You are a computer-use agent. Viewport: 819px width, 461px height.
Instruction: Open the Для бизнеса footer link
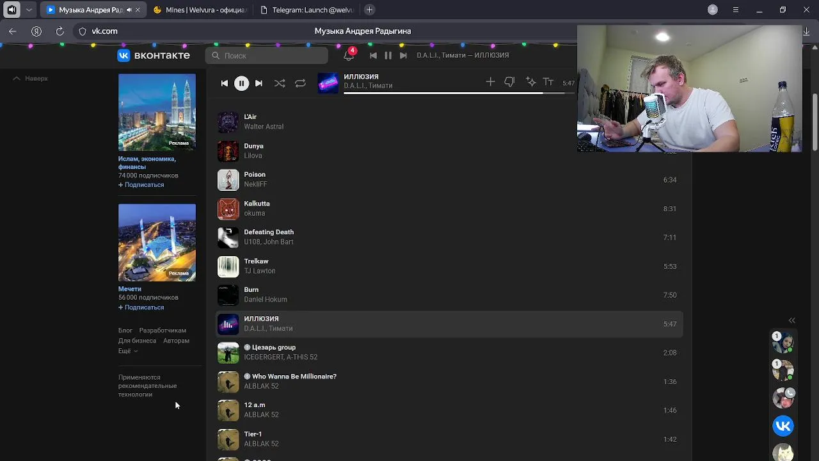[x=137, y=341]
